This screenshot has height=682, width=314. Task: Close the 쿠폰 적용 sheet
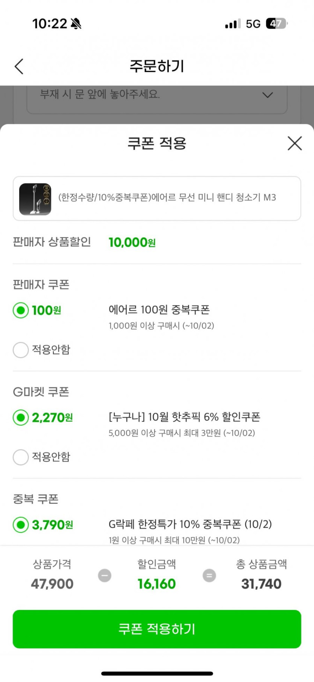click(x=294, y=144)
